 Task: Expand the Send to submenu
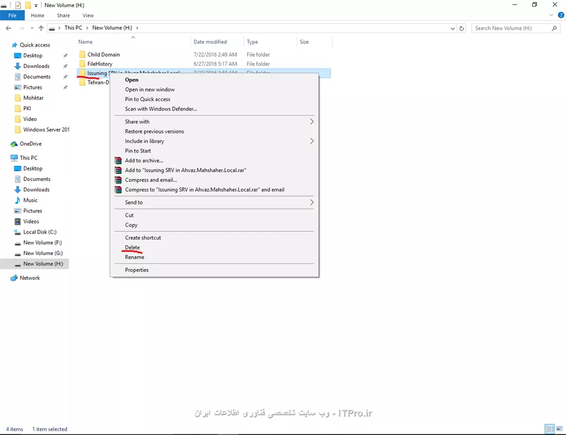pyautogui.click(x=311, y=203)
